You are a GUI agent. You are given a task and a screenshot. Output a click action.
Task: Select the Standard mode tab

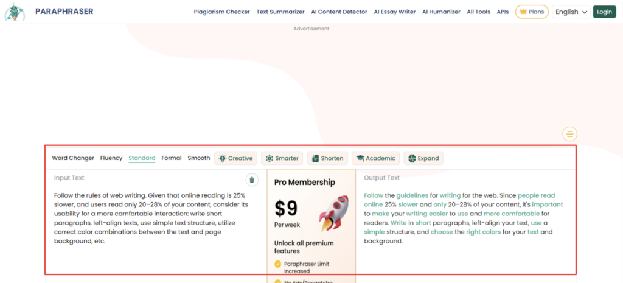pyautogui.click(x=142, y=158)
